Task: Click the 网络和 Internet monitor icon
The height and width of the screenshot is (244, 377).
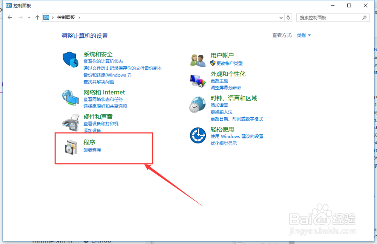Action: pyautogui.click(x=70, y=97)
